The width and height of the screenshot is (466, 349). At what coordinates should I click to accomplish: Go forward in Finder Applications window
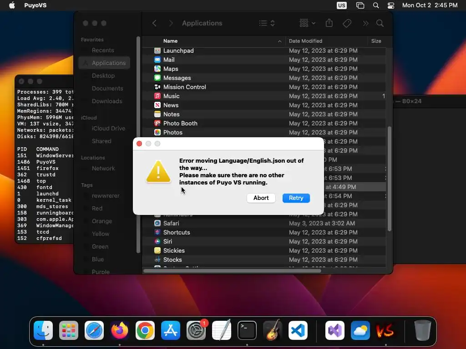point(171,23)
